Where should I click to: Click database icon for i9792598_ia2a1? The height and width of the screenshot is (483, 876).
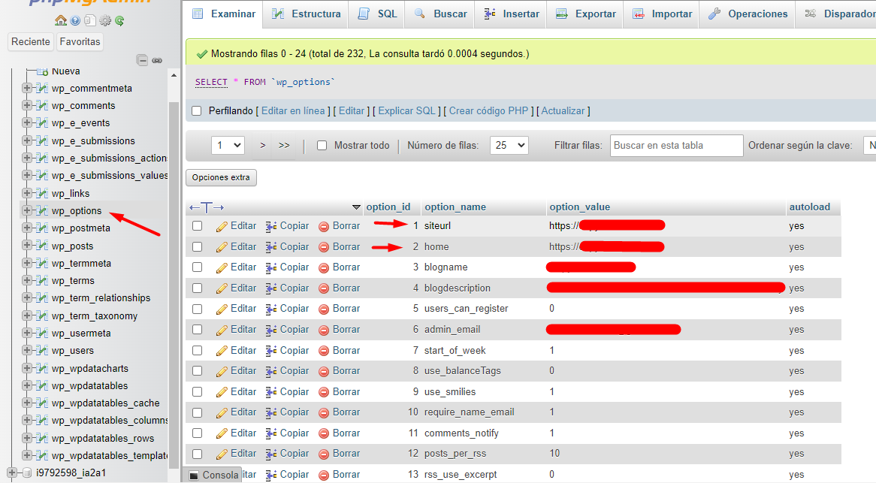[x=27, y=473]
